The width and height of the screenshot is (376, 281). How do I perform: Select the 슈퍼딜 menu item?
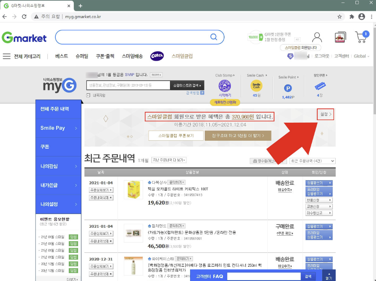pyautogui.click(x=82, y=56)
